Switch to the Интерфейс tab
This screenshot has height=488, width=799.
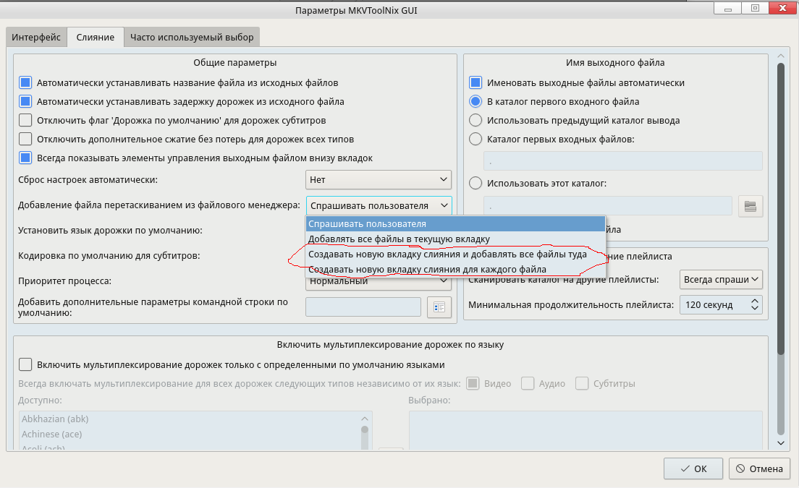pyautogui.click(x=36, y=37)
